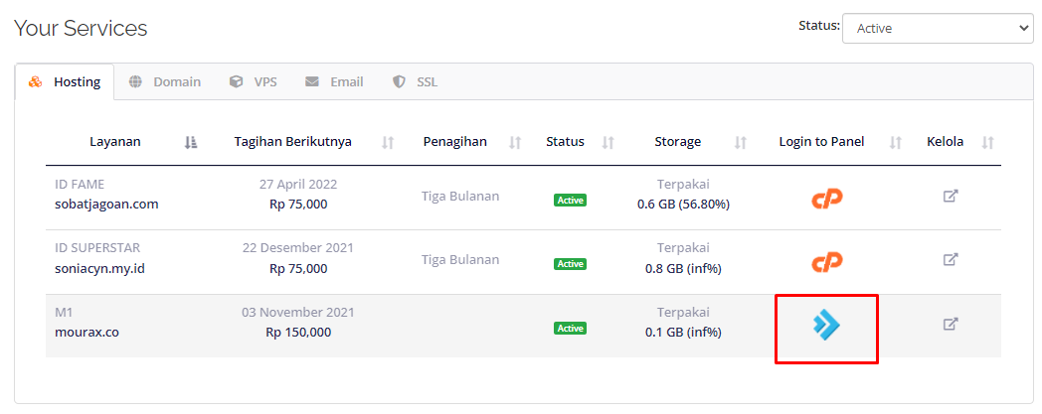
Task: Click the blue panel icon for mourax.co
Action: click(x=826, y=325)
